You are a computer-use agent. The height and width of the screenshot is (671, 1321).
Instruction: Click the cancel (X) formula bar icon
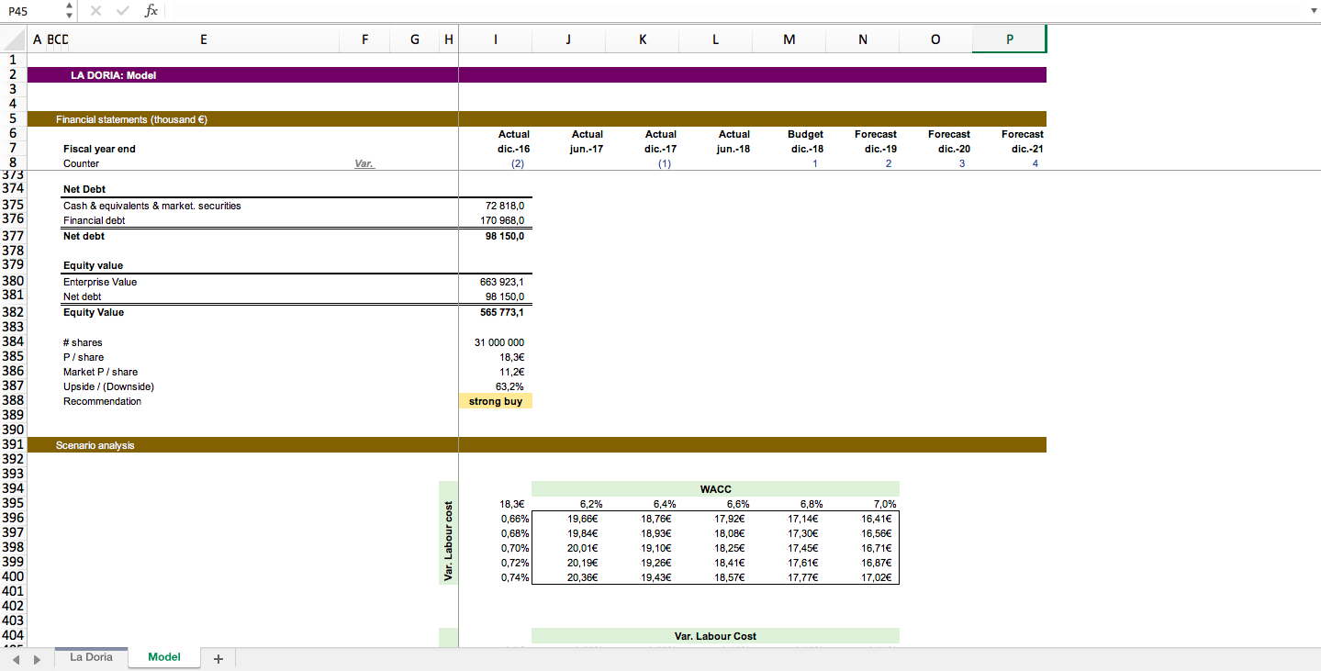[x=96, y=10]
